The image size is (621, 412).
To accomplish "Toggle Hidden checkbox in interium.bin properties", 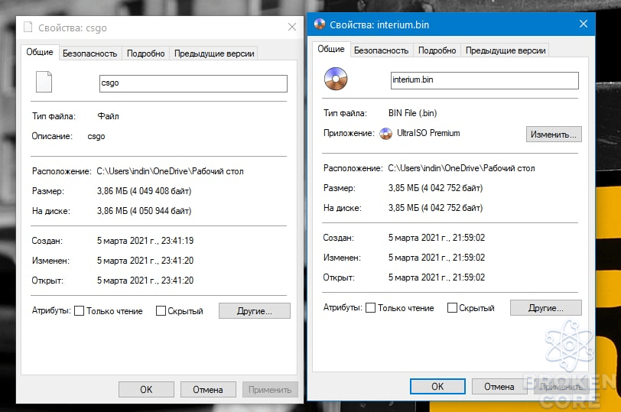I will (452, 308).
